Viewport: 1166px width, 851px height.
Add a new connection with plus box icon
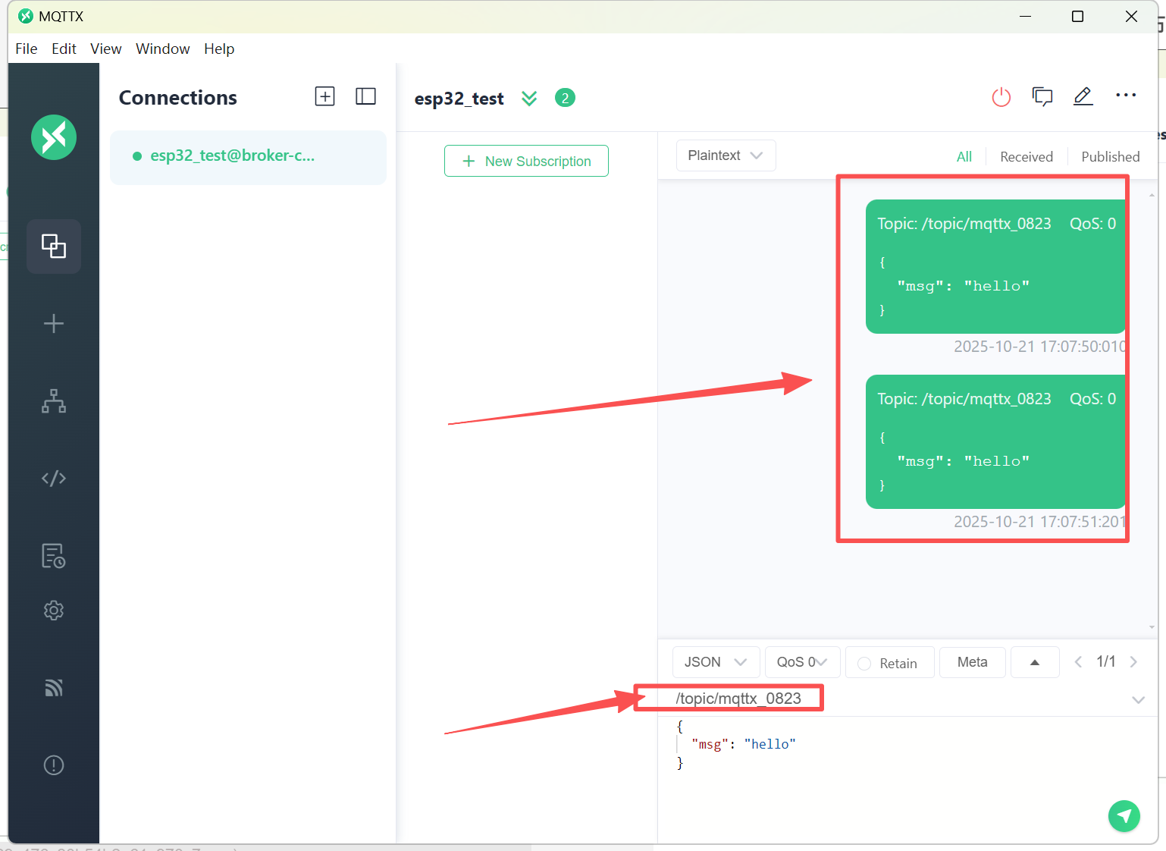click(324, 96)
